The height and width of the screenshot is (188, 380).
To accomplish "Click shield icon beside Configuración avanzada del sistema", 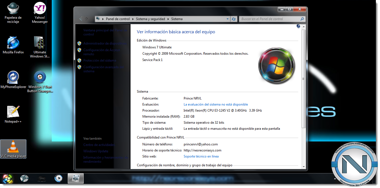I will [79, 67].
